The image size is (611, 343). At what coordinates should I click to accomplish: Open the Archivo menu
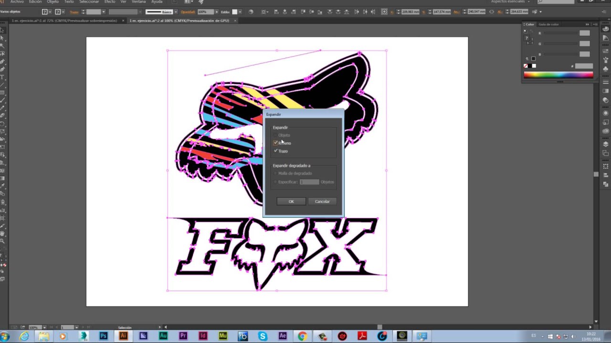pyautogui.click(x=17, y=2)
